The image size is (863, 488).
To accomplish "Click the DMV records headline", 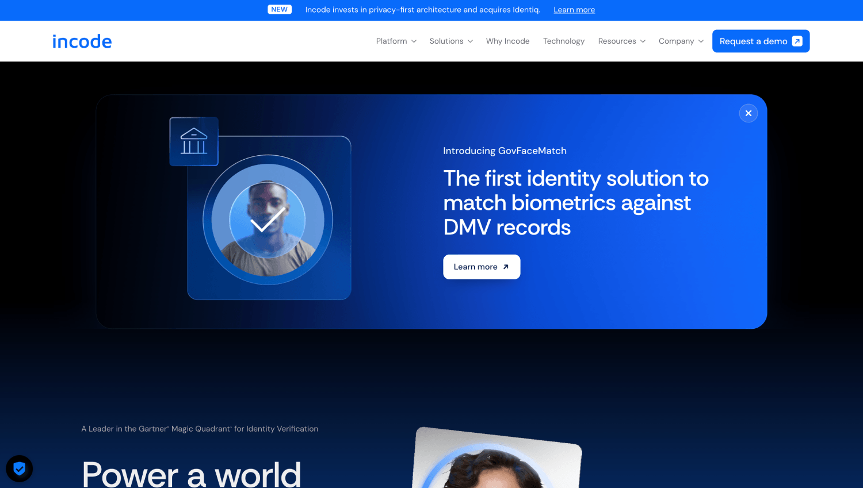I will (x=576, y=203).
